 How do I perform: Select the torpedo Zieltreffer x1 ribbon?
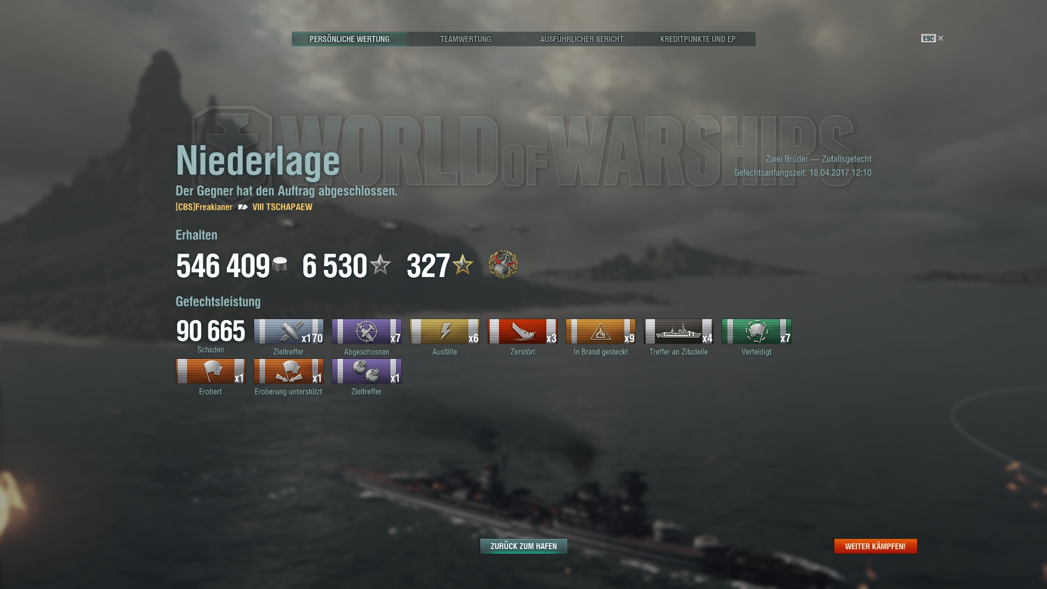pos(366,371)
